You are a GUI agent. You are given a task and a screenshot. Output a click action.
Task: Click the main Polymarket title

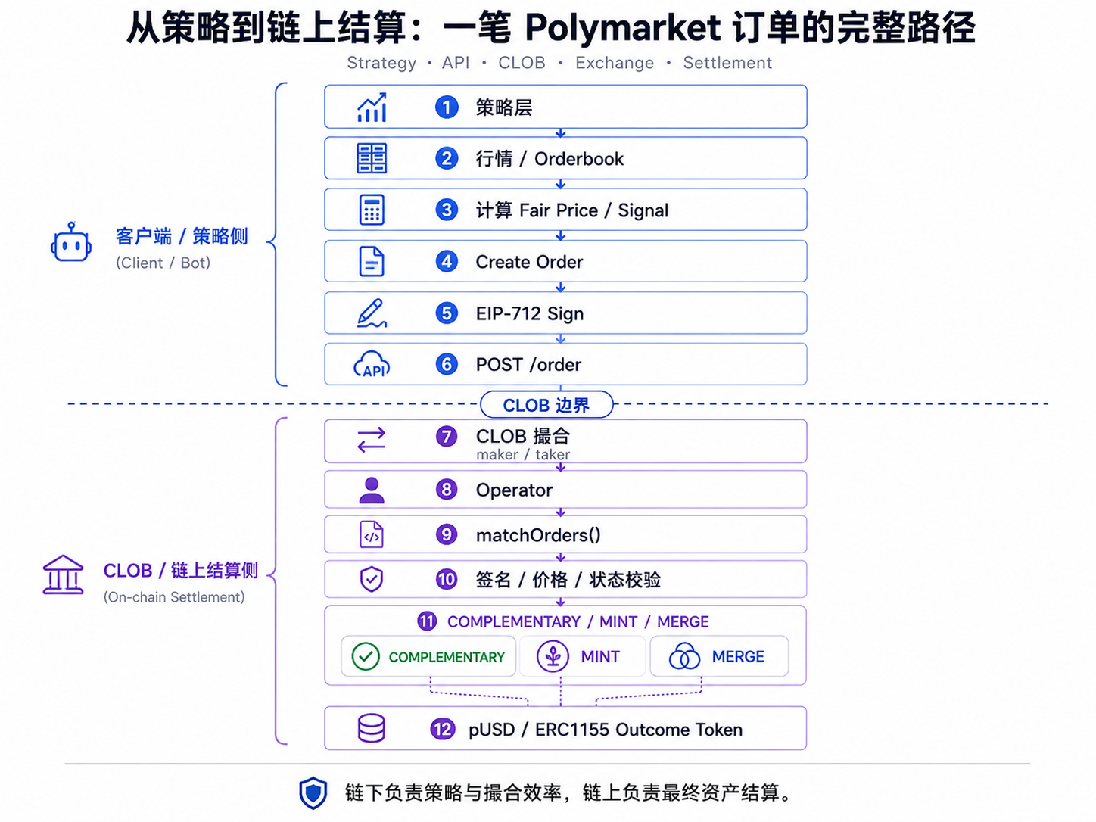tap(551, 27)
